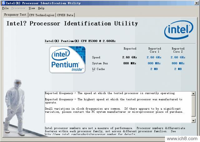
Task: Click Core 1 system bus 800 MHz value
Action: click(x=154, y=63)
